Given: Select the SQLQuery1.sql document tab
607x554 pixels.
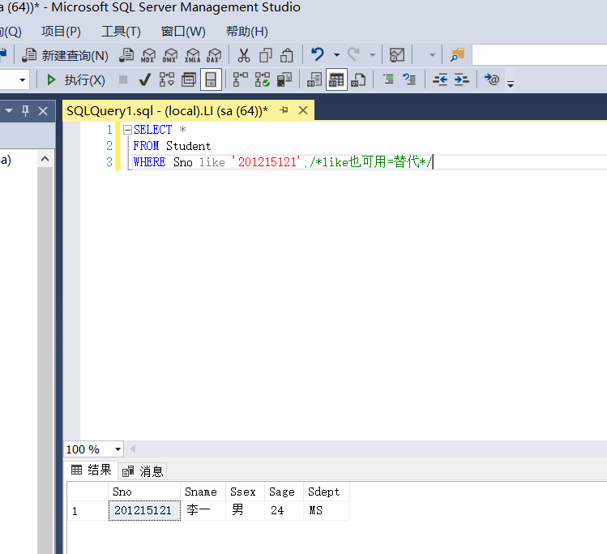Looking at the screenshot, I should tap(167, 111).
